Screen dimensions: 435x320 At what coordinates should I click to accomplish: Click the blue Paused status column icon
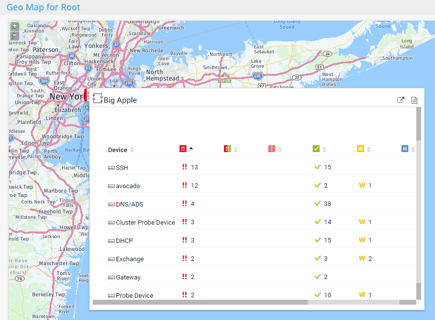click(x=405, y=149)
